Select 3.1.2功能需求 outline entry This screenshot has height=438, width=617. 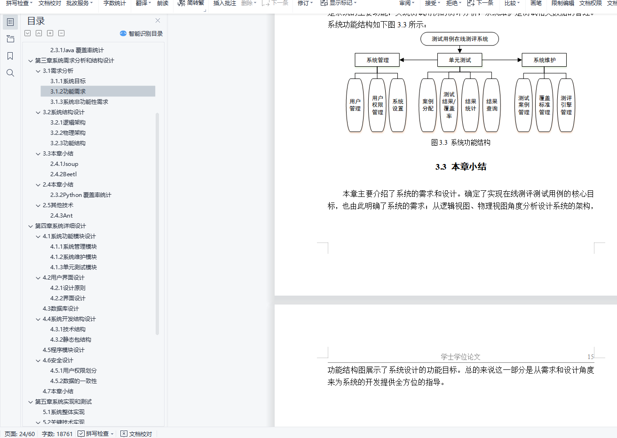(x=98, y=91)
